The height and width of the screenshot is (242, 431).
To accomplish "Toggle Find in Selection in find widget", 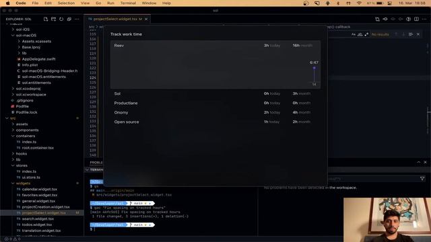I will 411,34.
